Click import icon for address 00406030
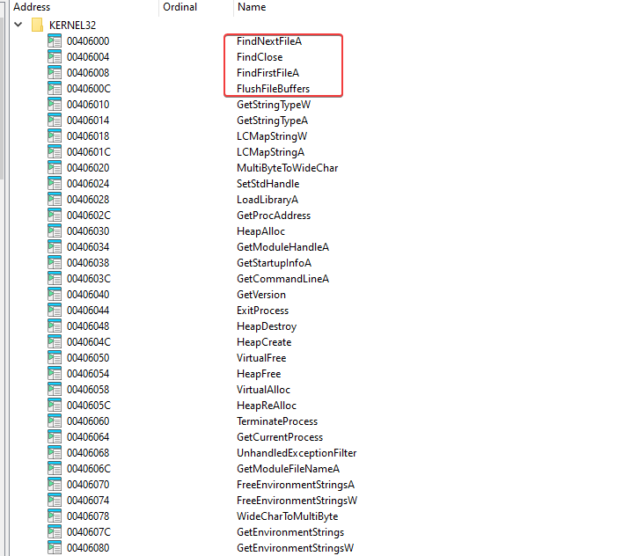The image size is (623, 556). pos(55,231)
